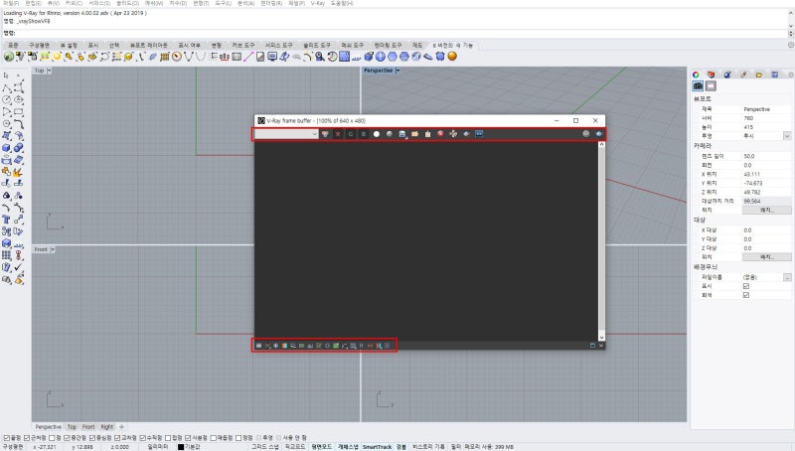Switch to green channel in V-Ray frame buffer
The height and width of the screenshot is (451, 795).
coord(351,134)
